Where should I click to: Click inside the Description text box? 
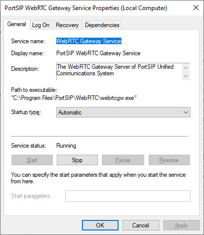(x=119, y=72)
